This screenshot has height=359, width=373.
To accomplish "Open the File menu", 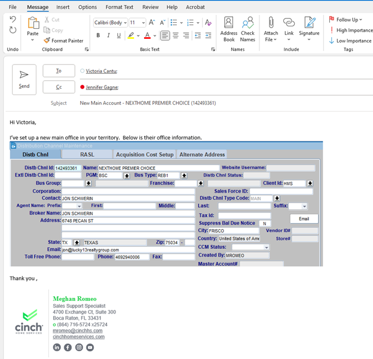I will [13, 7].
